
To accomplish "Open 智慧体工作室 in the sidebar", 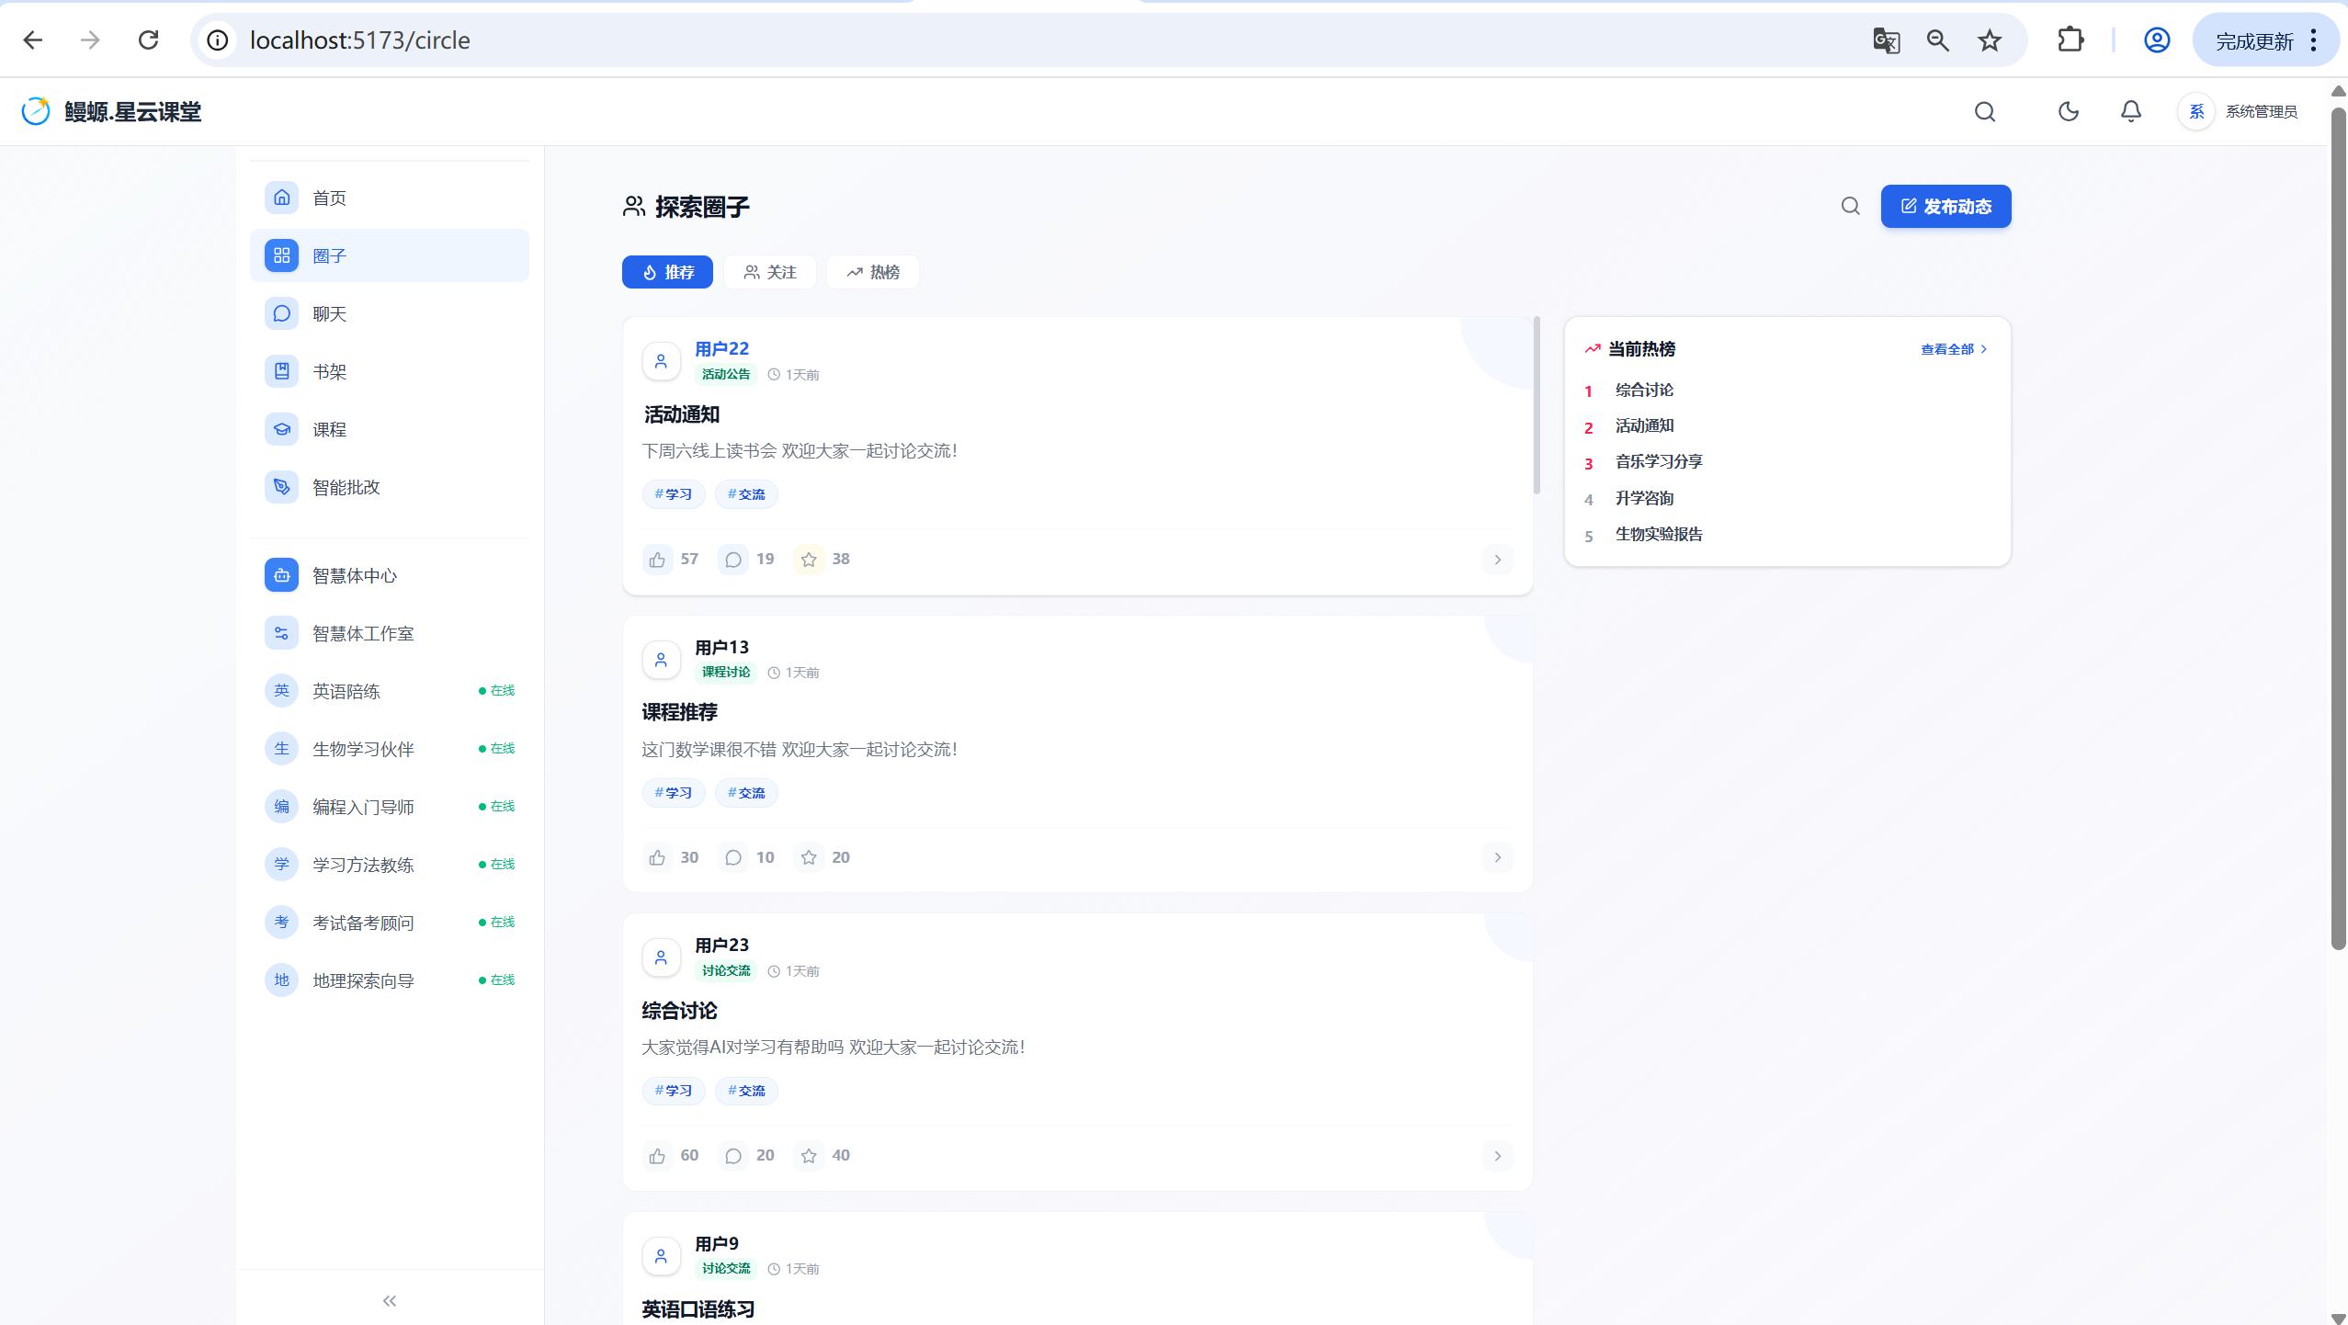I will tap(390, 633).
